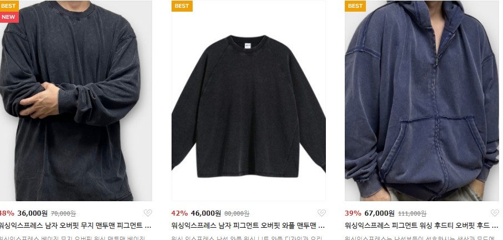Toggle the wishlist heart for the 46,000원 waffle sweatshirt

[x=321, y=213]
